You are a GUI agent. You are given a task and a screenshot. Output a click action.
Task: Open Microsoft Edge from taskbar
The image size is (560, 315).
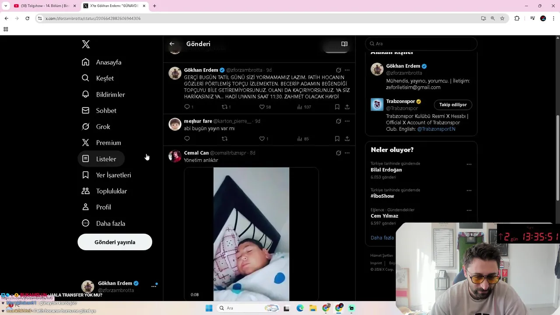300,308
